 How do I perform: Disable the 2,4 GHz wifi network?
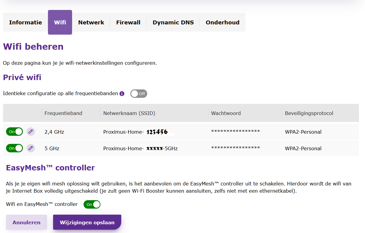click(14, 132)
